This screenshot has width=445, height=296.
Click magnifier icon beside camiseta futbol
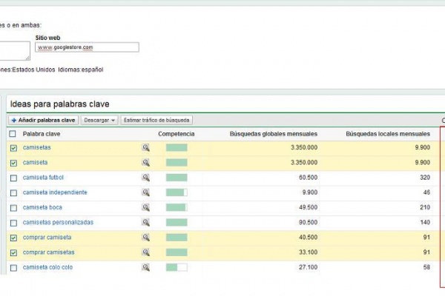[x=146, y=178]
